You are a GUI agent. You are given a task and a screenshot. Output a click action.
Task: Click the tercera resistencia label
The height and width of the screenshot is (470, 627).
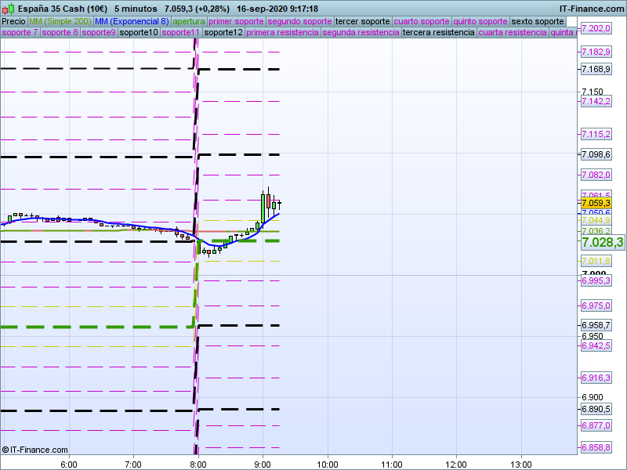pyautogui.click(x=438, y=33)
